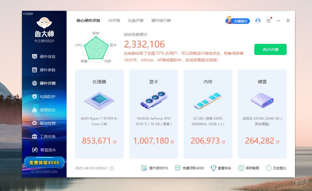The width and height of the screenshot is (312, 191).
Task: Open 硬件体检 in the sidebar
Action: pyautogui.click(x=44, y=57)
